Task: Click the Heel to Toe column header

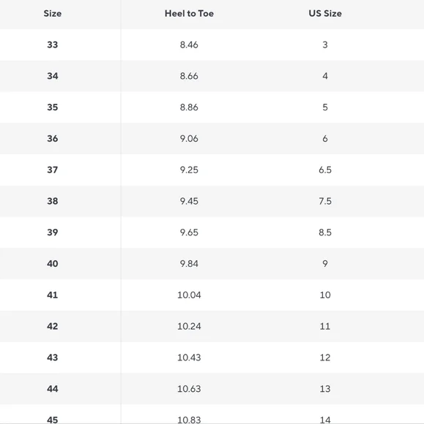Action: tap(189, 13)
